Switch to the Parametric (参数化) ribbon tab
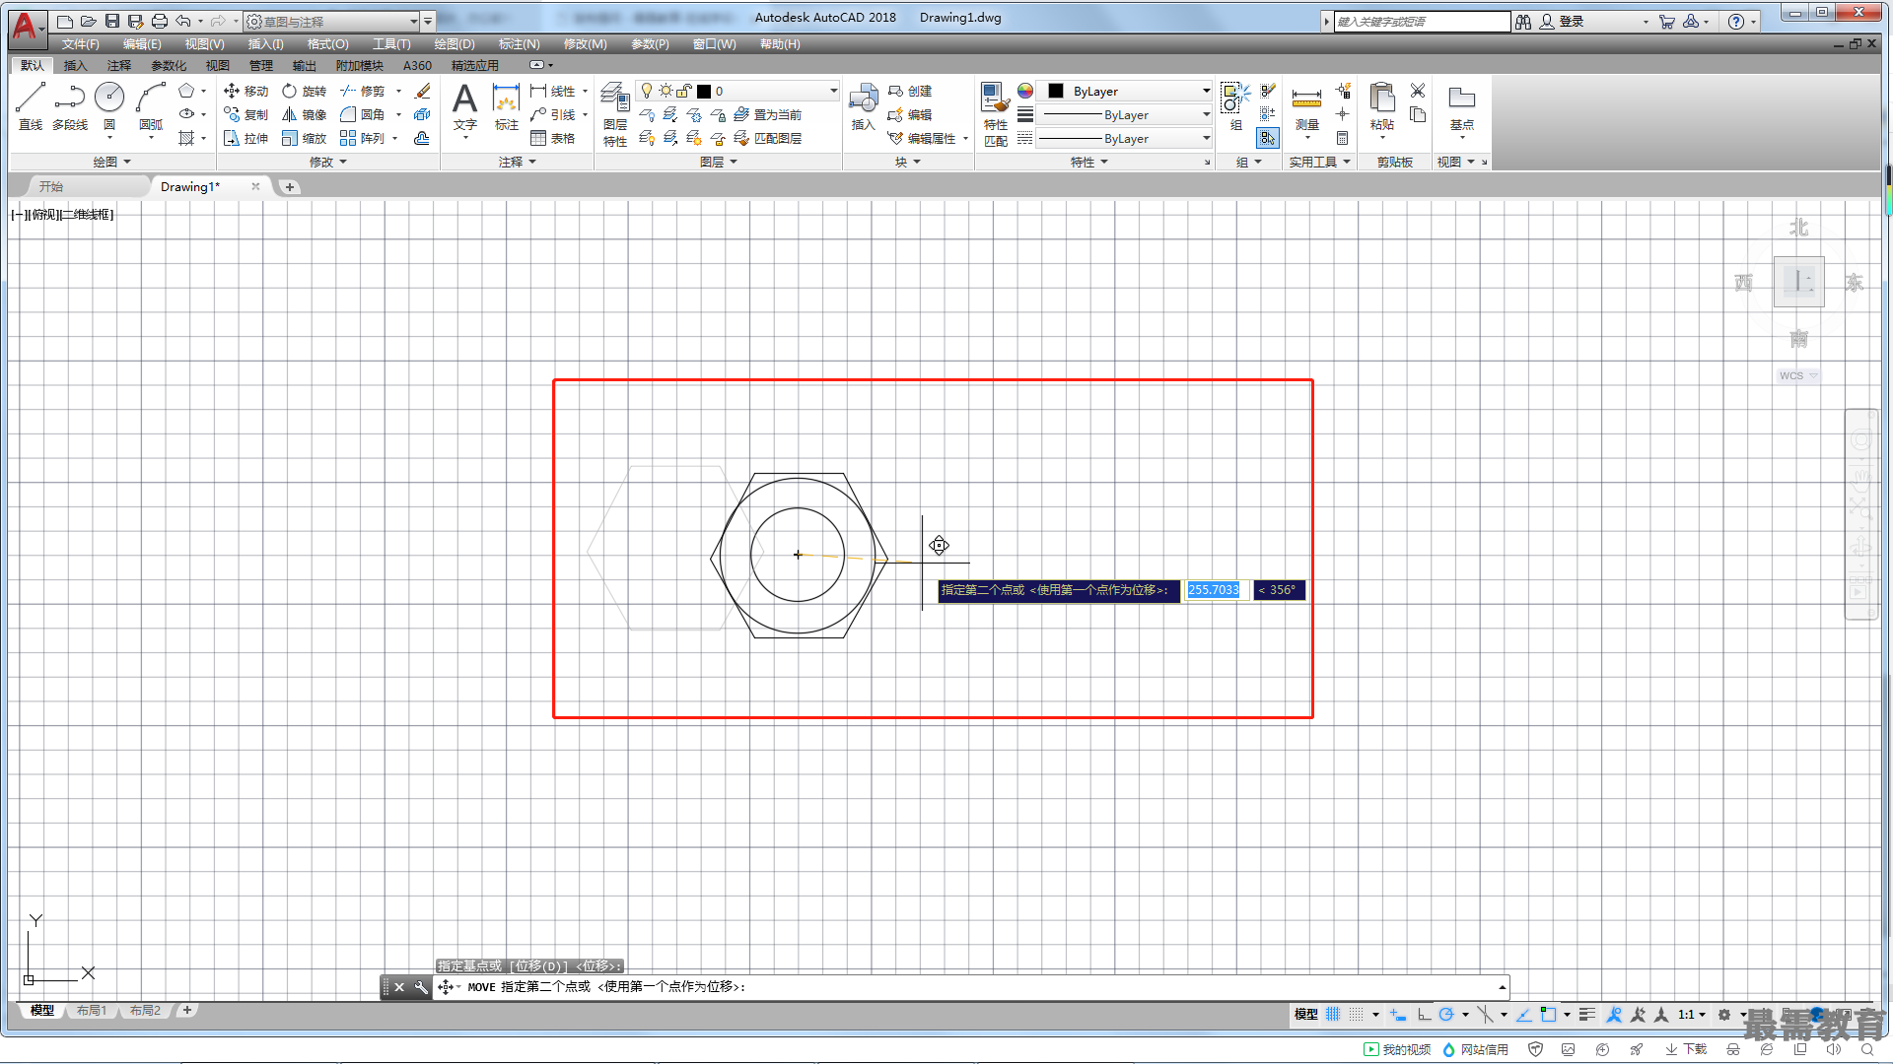1893x1064 pixels. click(x=168, y=66)
